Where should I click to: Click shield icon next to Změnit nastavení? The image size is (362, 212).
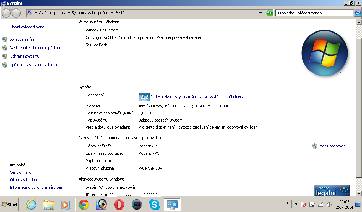tap(314, 146)
